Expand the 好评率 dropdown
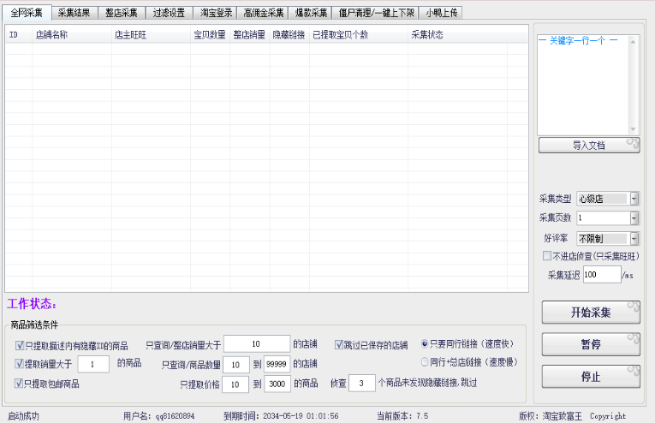655x423 pixels. pos(634,238)
